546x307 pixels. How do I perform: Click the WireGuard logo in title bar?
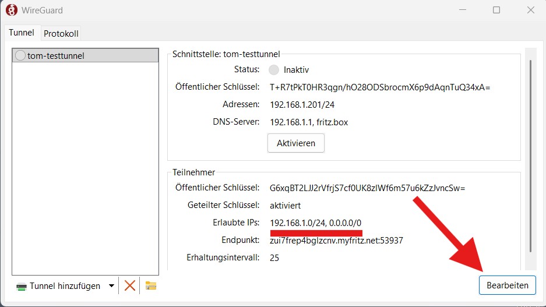pyautogui.click(x=11, y=10)
